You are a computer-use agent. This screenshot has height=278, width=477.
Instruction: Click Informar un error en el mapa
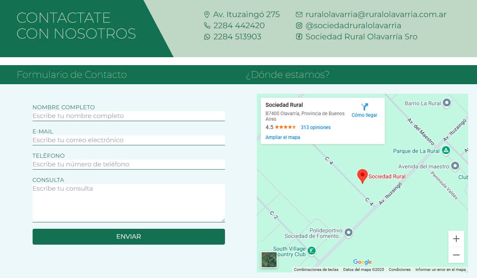point(440,270)
